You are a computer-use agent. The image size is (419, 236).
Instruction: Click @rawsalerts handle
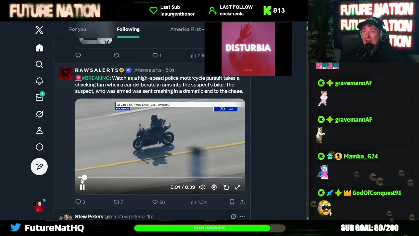147,70
